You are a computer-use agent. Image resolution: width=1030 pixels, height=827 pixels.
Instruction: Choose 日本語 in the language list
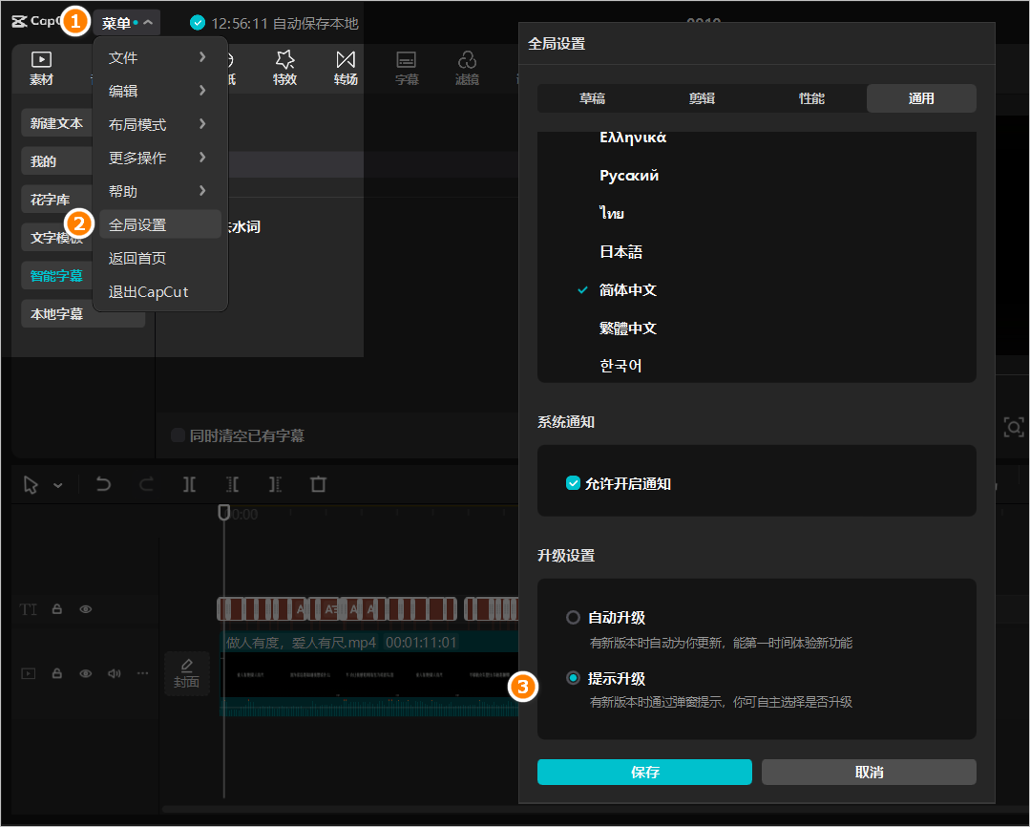(x=620, y=252)
